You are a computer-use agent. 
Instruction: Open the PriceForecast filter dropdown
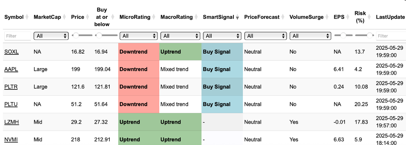tap(266, 36)
